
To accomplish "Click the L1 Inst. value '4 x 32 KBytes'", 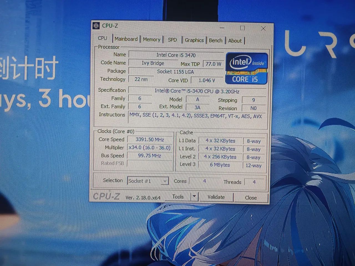I will (x=220, y=149).
